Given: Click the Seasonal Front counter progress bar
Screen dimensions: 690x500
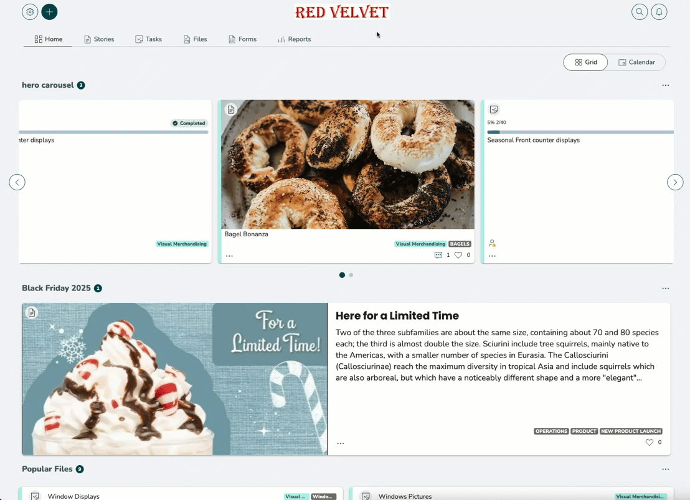Looking at the screenshot, I should pyautogui.click(x=580, y=132).
